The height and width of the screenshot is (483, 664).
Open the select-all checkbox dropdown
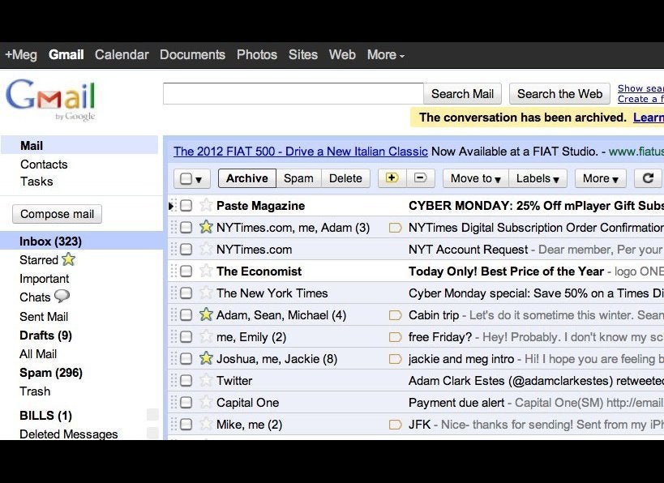click(198, 179)
